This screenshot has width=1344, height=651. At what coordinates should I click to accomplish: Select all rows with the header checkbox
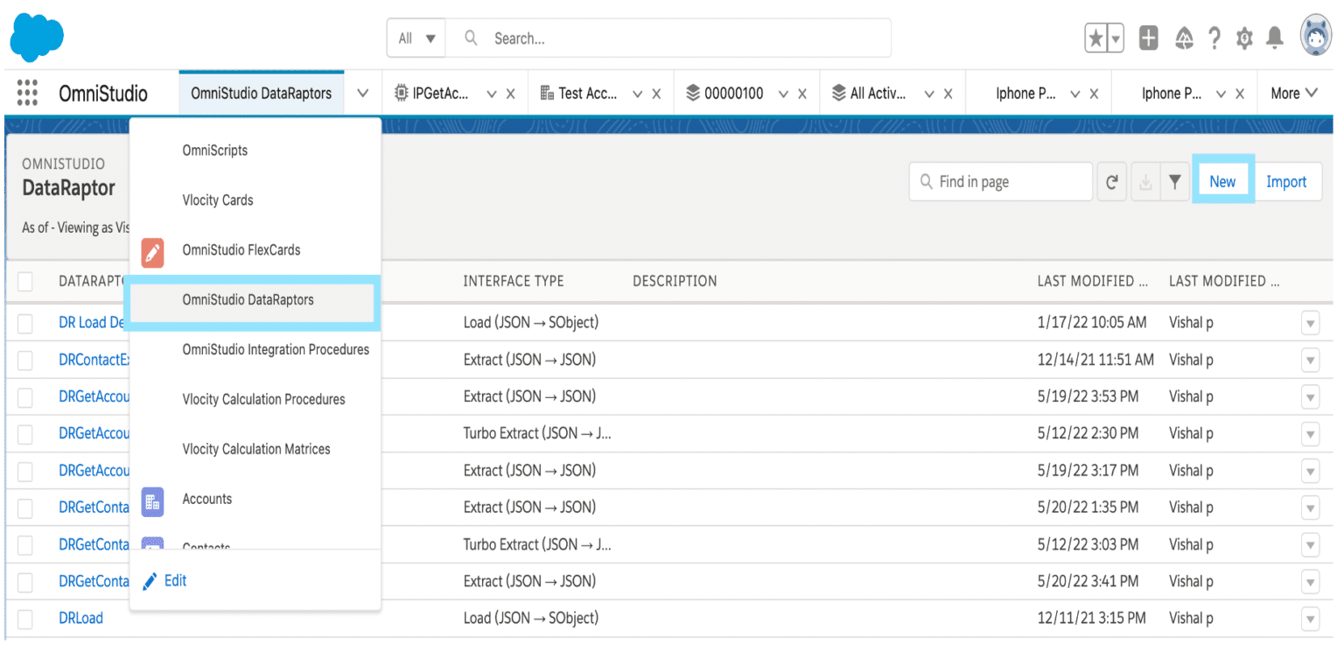(x=24, y=282)
